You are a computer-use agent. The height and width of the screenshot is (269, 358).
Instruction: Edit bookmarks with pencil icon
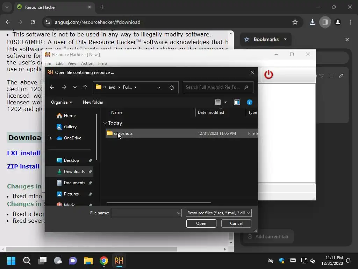point(341,76)
